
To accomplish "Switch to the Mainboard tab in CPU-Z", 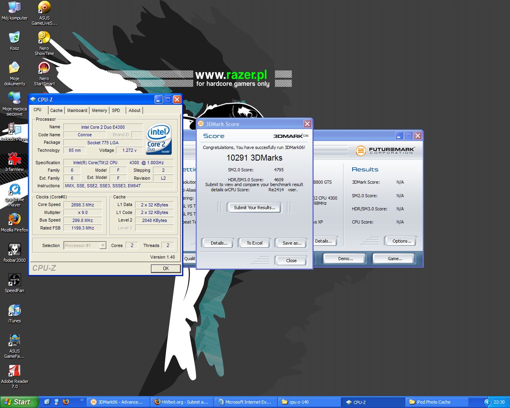I will point(77,110).
